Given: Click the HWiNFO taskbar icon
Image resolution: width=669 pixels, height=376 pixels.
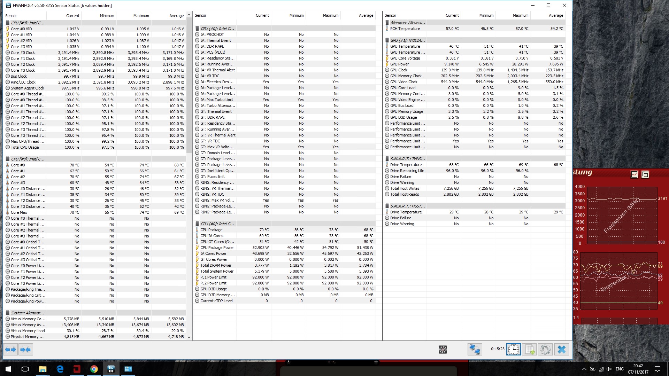Looking at the screenshot, I should (x=111, y=369).
